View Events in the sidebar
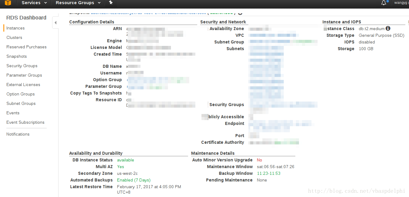Screen dimensions: 409x197 (x=13, y=113)
